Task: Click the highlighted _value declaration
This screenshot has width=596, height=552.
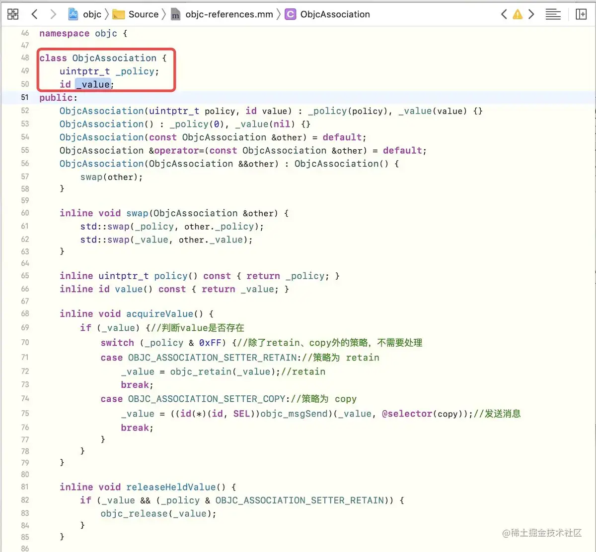Action: pyautogui.click(x=93, y=84)
